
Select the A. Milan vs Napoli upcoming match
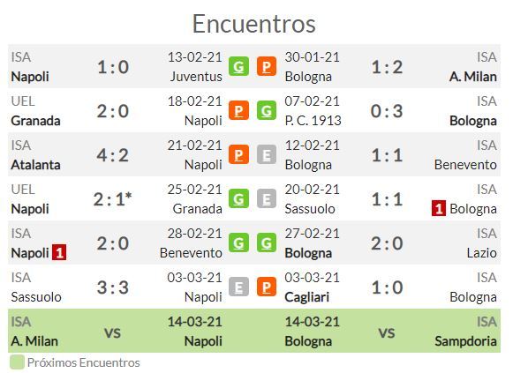click(x=117, y=331)
